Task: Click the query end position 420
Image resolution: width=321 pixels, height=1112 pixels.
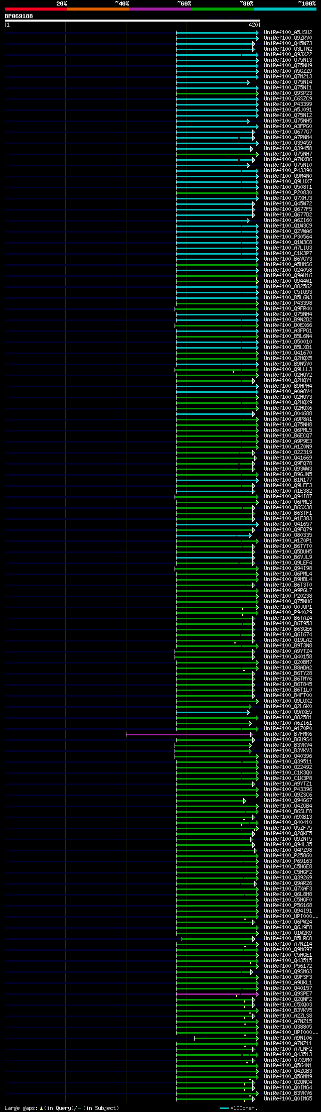Action: pos(253,25)
